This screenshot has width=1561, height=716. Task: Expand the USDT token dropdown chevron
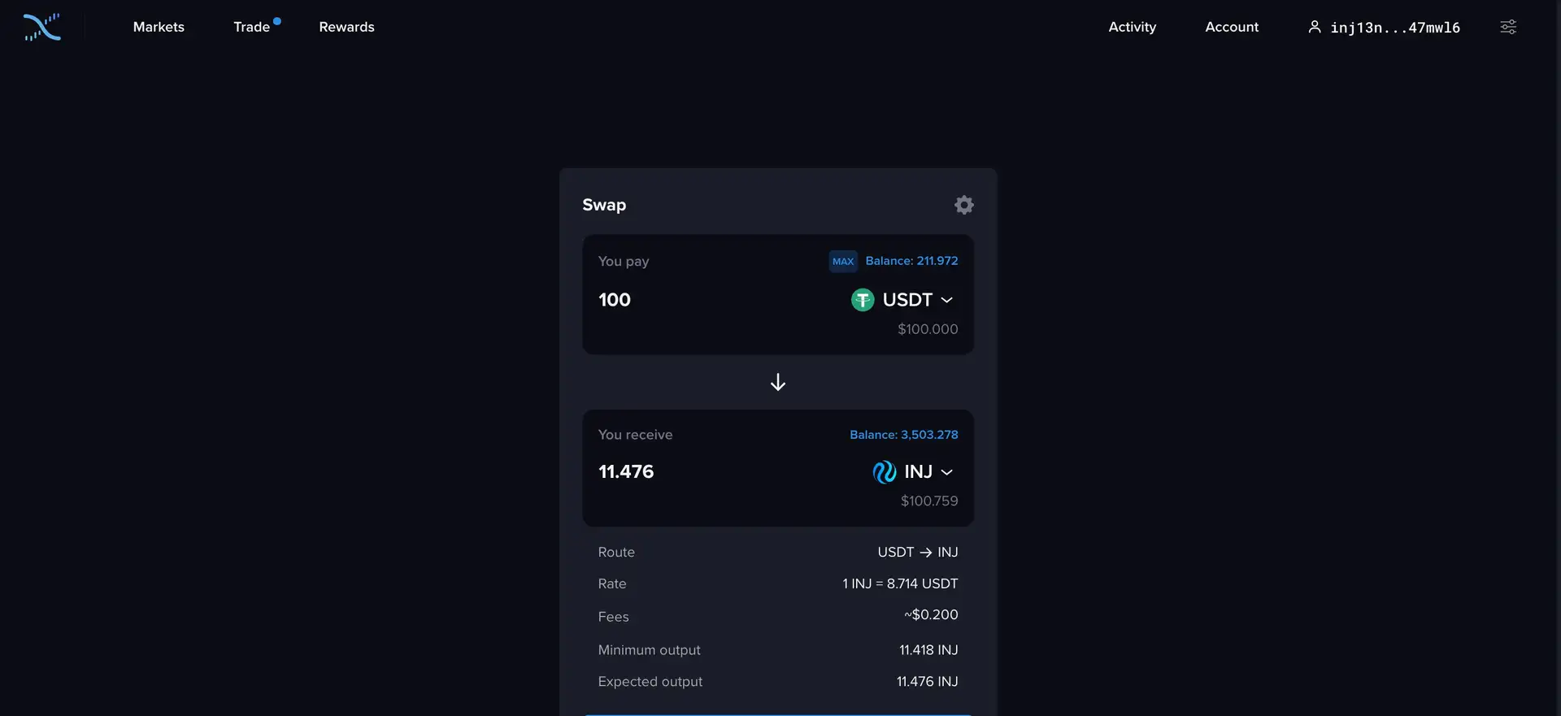(947, 300)
